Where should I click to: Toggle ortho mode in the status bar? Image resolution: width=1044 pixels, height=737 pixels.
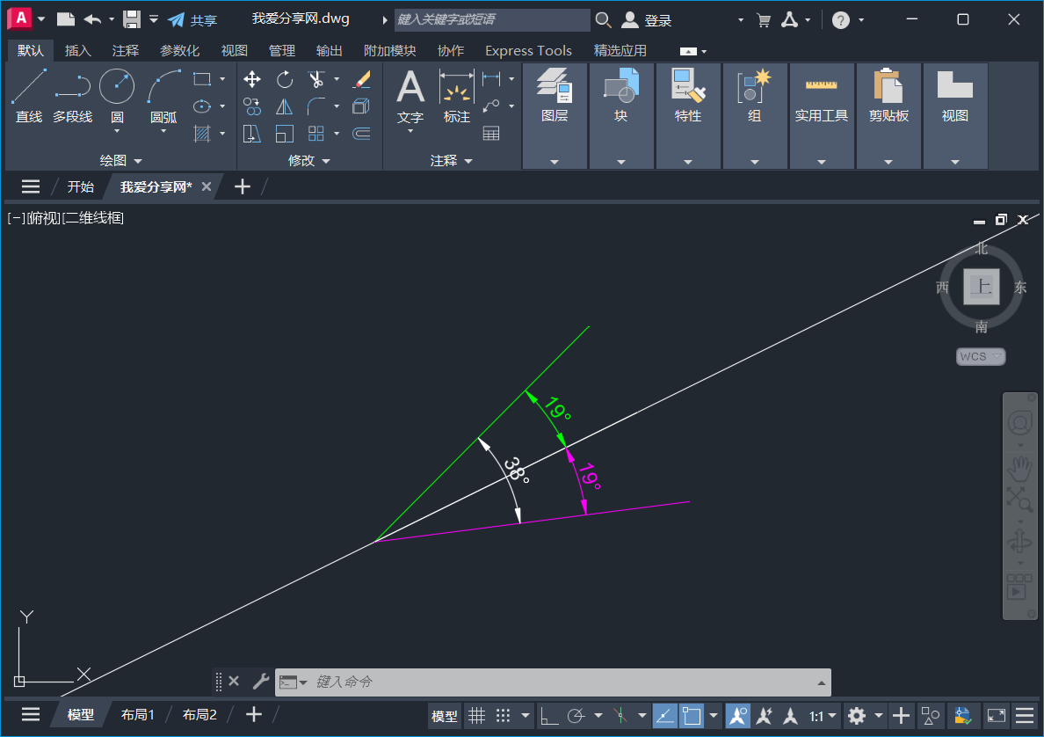click(x=547, y=715)
